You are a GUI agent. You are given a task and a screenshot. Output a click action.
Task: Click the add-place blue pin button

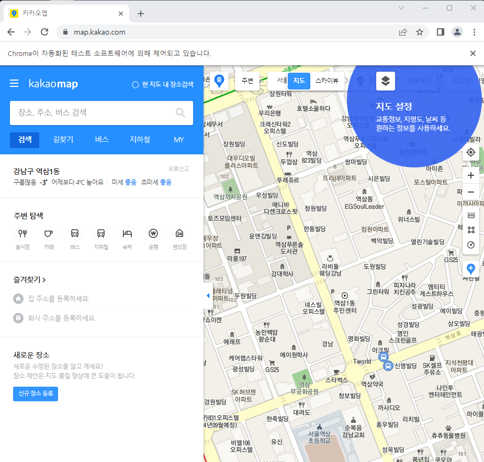471,268
